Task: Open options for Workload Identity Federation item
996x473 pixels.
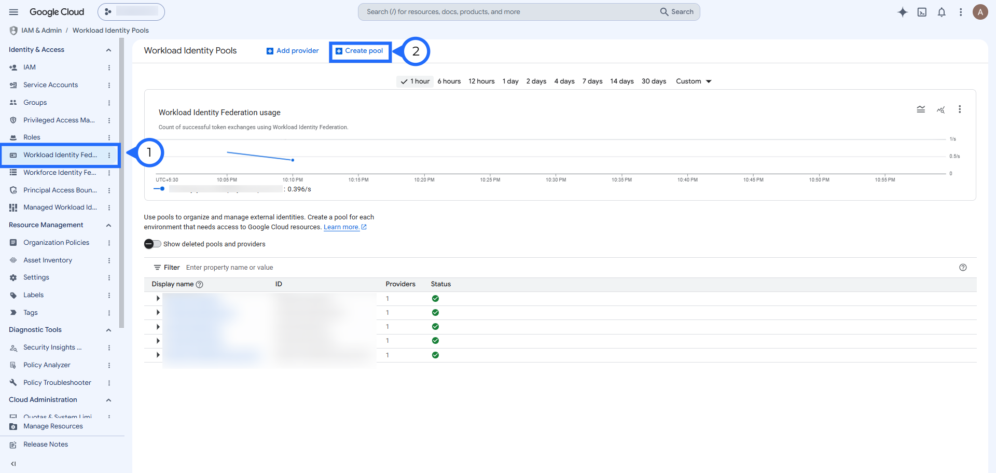Action: point(109,155)
